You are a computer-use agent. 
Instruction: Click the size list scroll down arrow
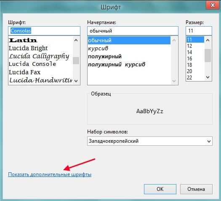(208, 77)
